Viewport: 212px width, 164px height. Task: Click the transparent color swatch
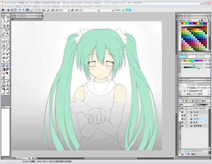[x=200, y=57]
